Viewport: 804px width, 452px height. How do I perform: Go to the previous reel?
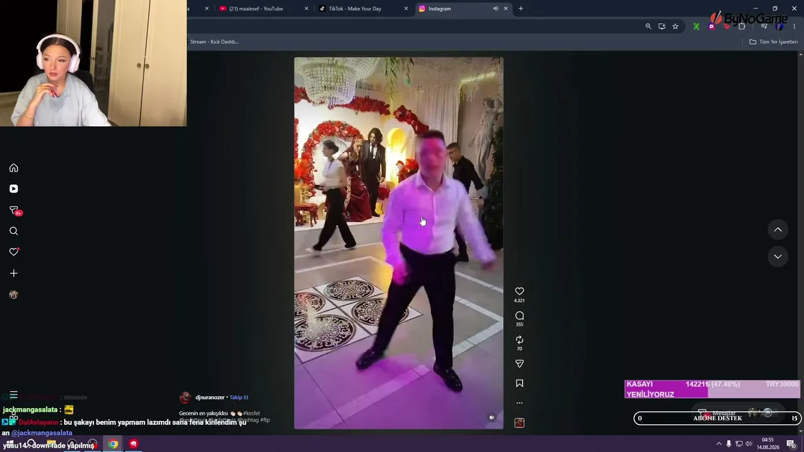coord(778,230)
